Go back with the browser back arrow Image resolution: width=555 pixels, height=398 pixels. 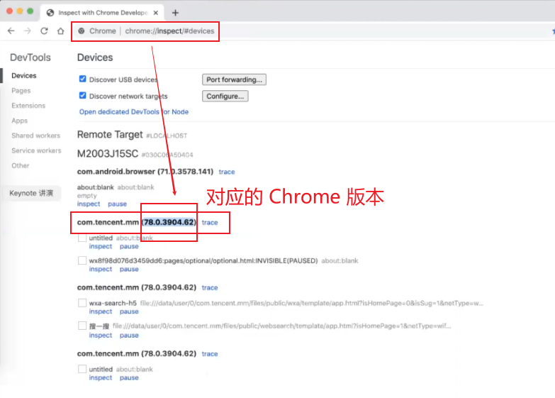click(x=11, y=31)
